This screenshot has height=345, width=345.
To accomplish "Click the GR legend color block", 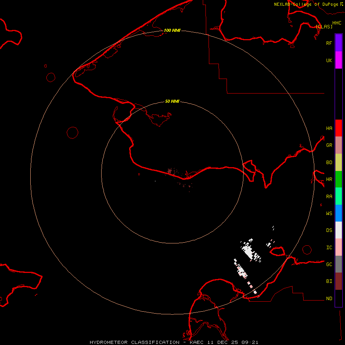I will 338,145.
